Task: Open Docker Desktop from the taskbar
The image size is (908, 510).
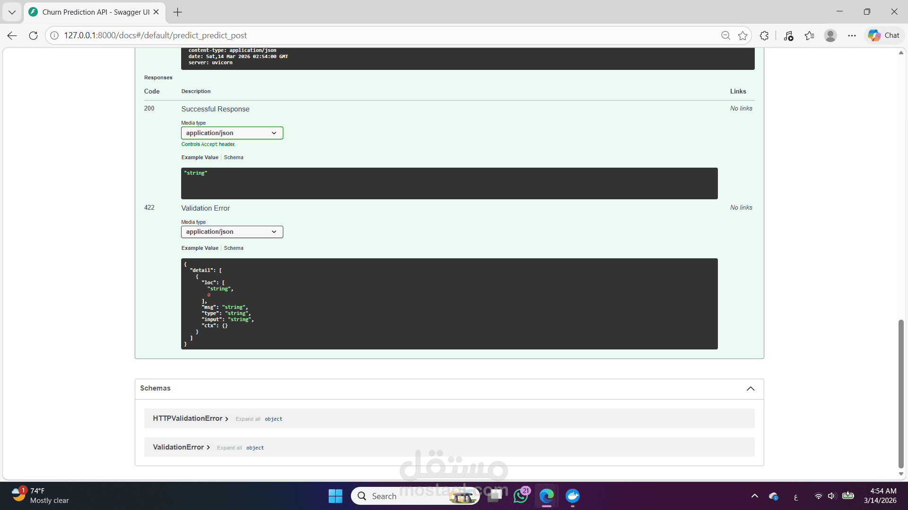Action: tap(572, 496)
